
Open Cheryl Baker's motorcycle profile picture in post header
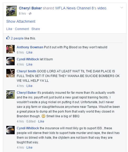tap(12, 11)
